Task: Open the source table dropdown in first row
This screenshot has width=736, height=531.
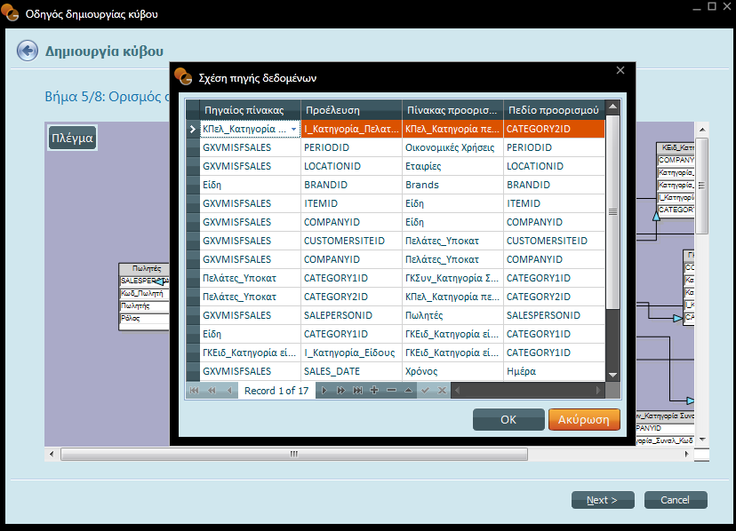Action: point(294,129)
